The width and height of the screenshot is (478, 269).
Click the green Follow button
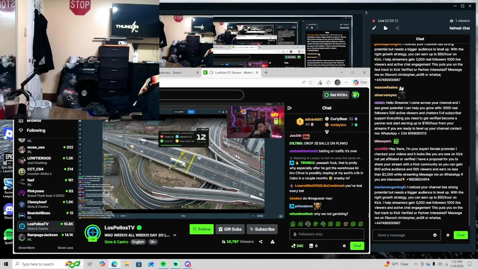(201, 229)
